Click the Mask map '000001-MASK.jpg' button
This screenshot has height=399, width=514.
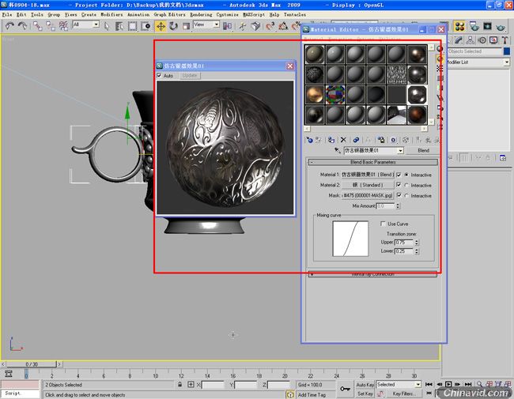368,195
